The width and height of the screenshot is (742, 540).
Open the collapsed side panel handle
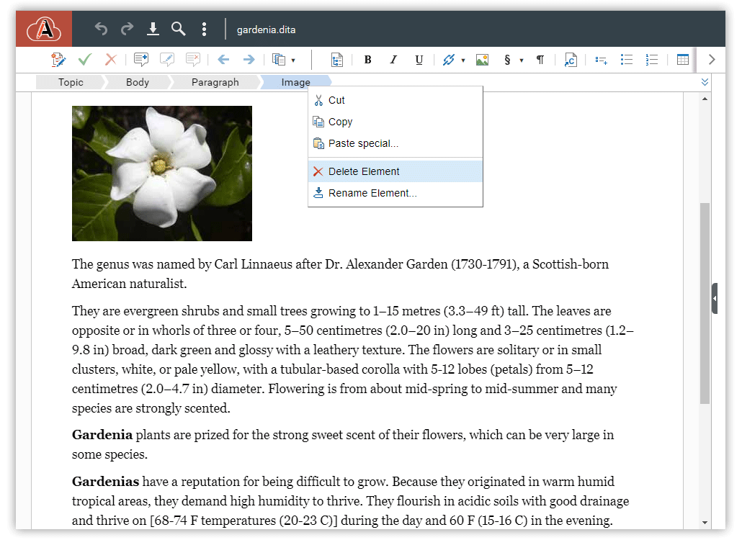point(715,298)
